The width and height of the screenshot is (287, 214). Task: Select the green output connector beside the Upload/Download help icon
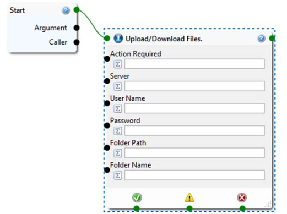pos(272,38)
